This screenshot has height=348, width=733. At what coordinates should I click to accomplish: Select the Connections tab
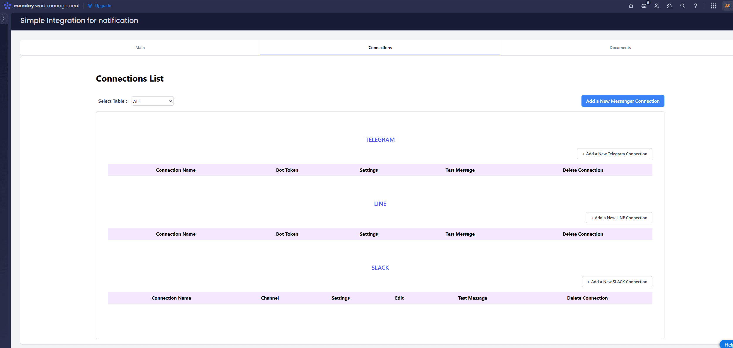click(380, 48)
